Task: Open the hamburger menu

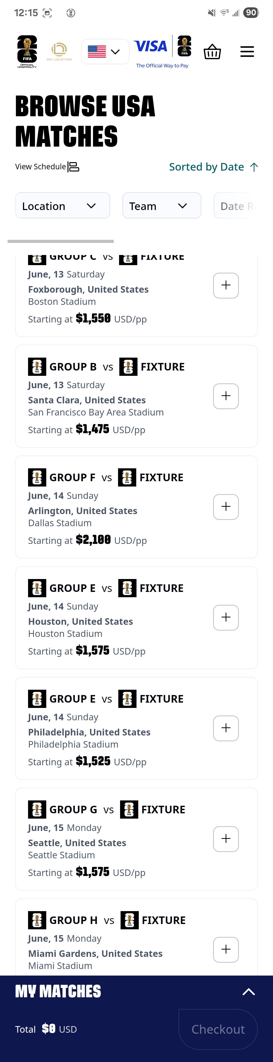Action: point(247,52)
